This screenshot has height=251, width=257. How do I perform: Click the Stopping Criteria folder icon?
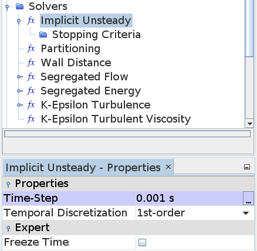click(43, 35)
